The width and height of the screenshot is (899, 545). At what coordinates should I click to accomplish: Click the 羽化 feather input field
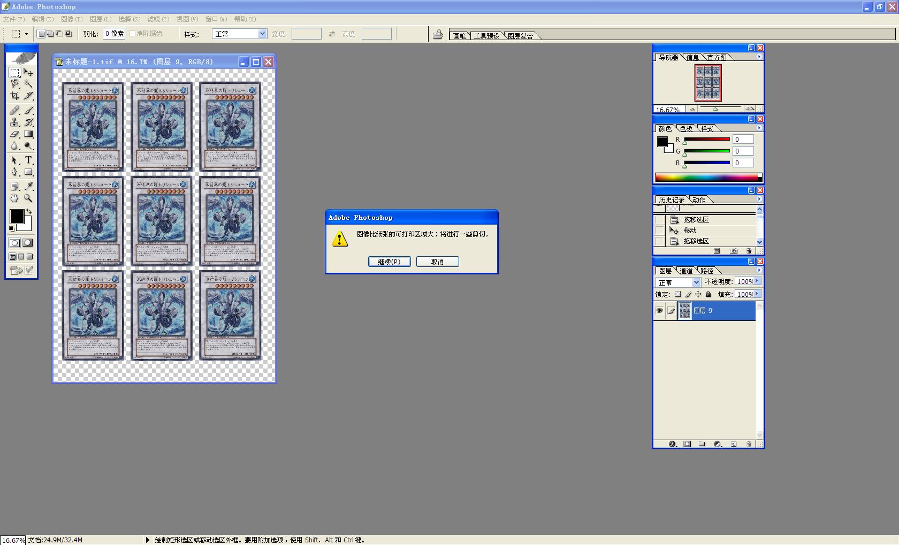[x=114, y=34]
